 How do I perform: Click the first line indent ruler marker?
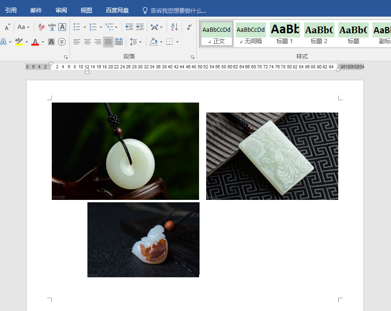click(x=51, y=64)
